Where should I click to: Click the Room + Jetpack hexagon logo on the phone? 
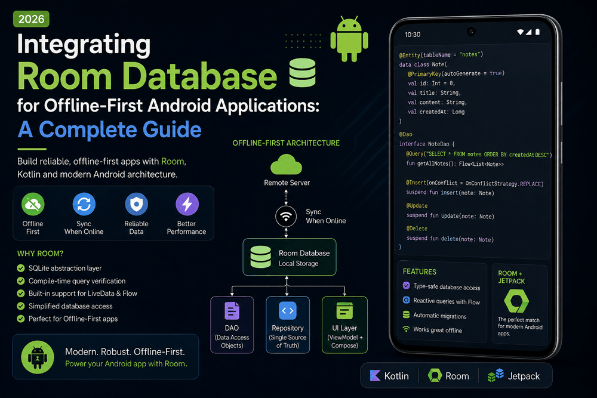point(516,301)
